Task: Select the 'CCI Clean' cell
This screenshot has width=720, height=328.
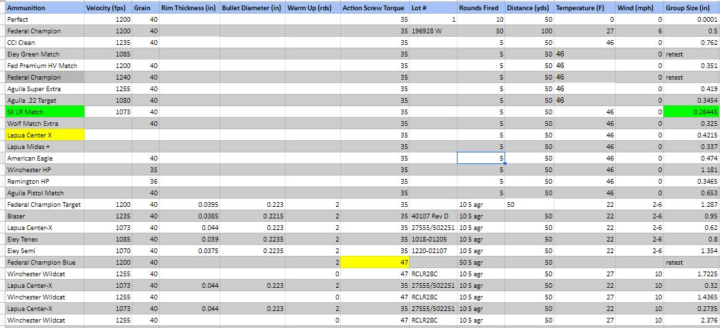Action: pos(46,43)
